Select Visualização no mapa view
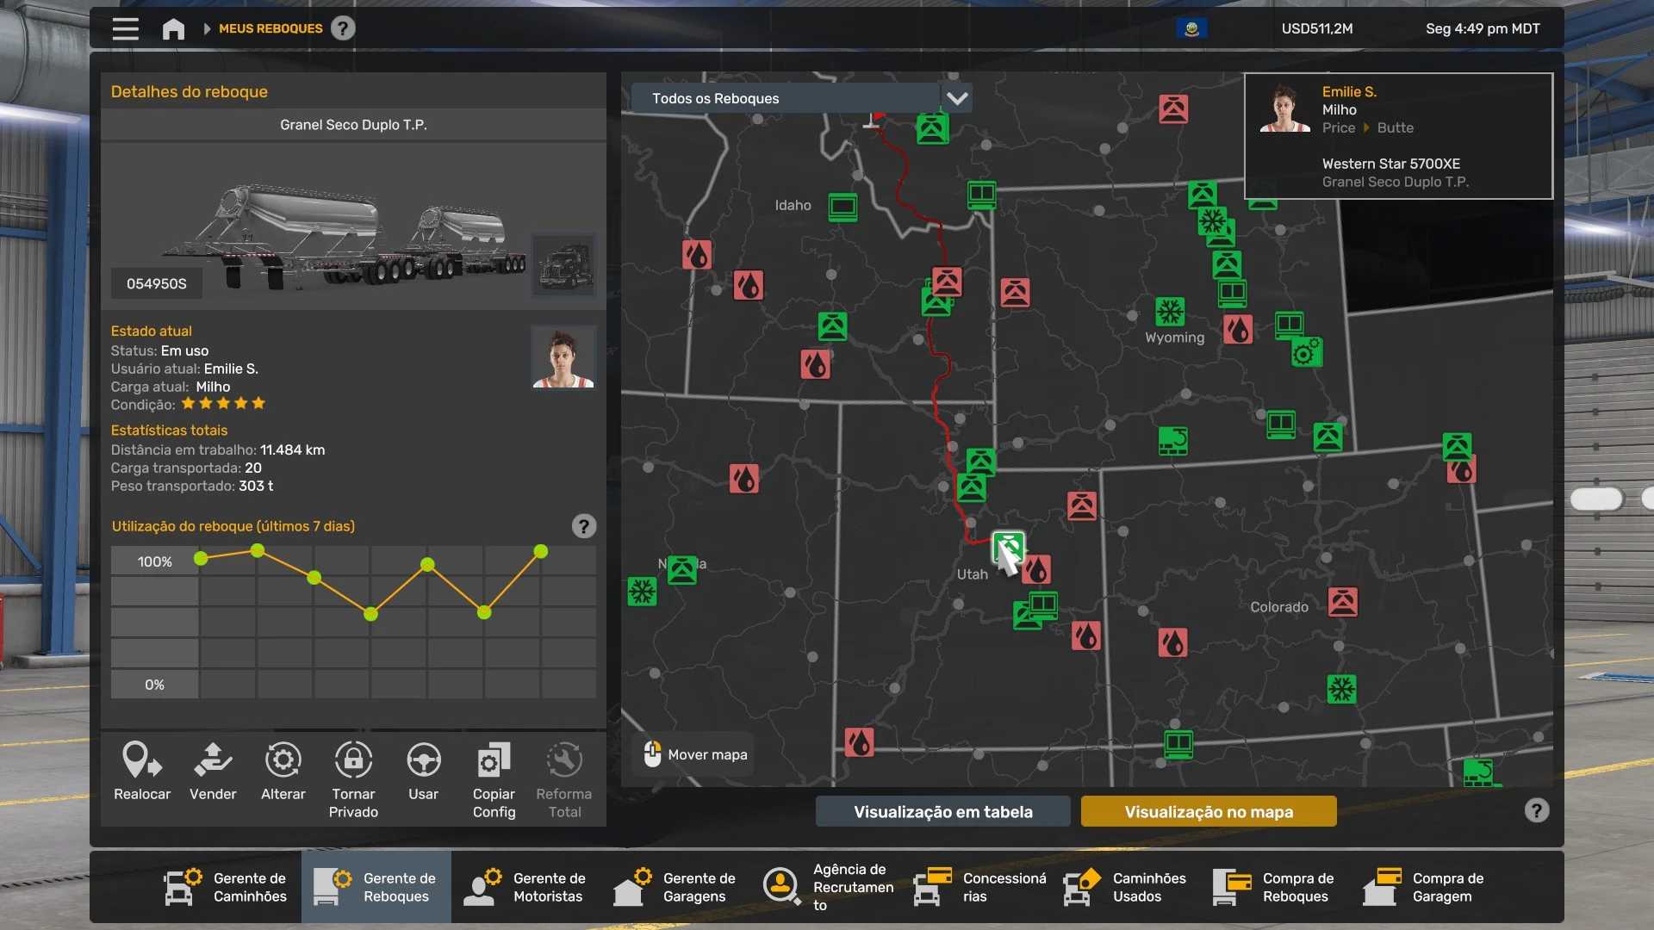Viewport: 1654px width, 930px height. (1208, 811)
